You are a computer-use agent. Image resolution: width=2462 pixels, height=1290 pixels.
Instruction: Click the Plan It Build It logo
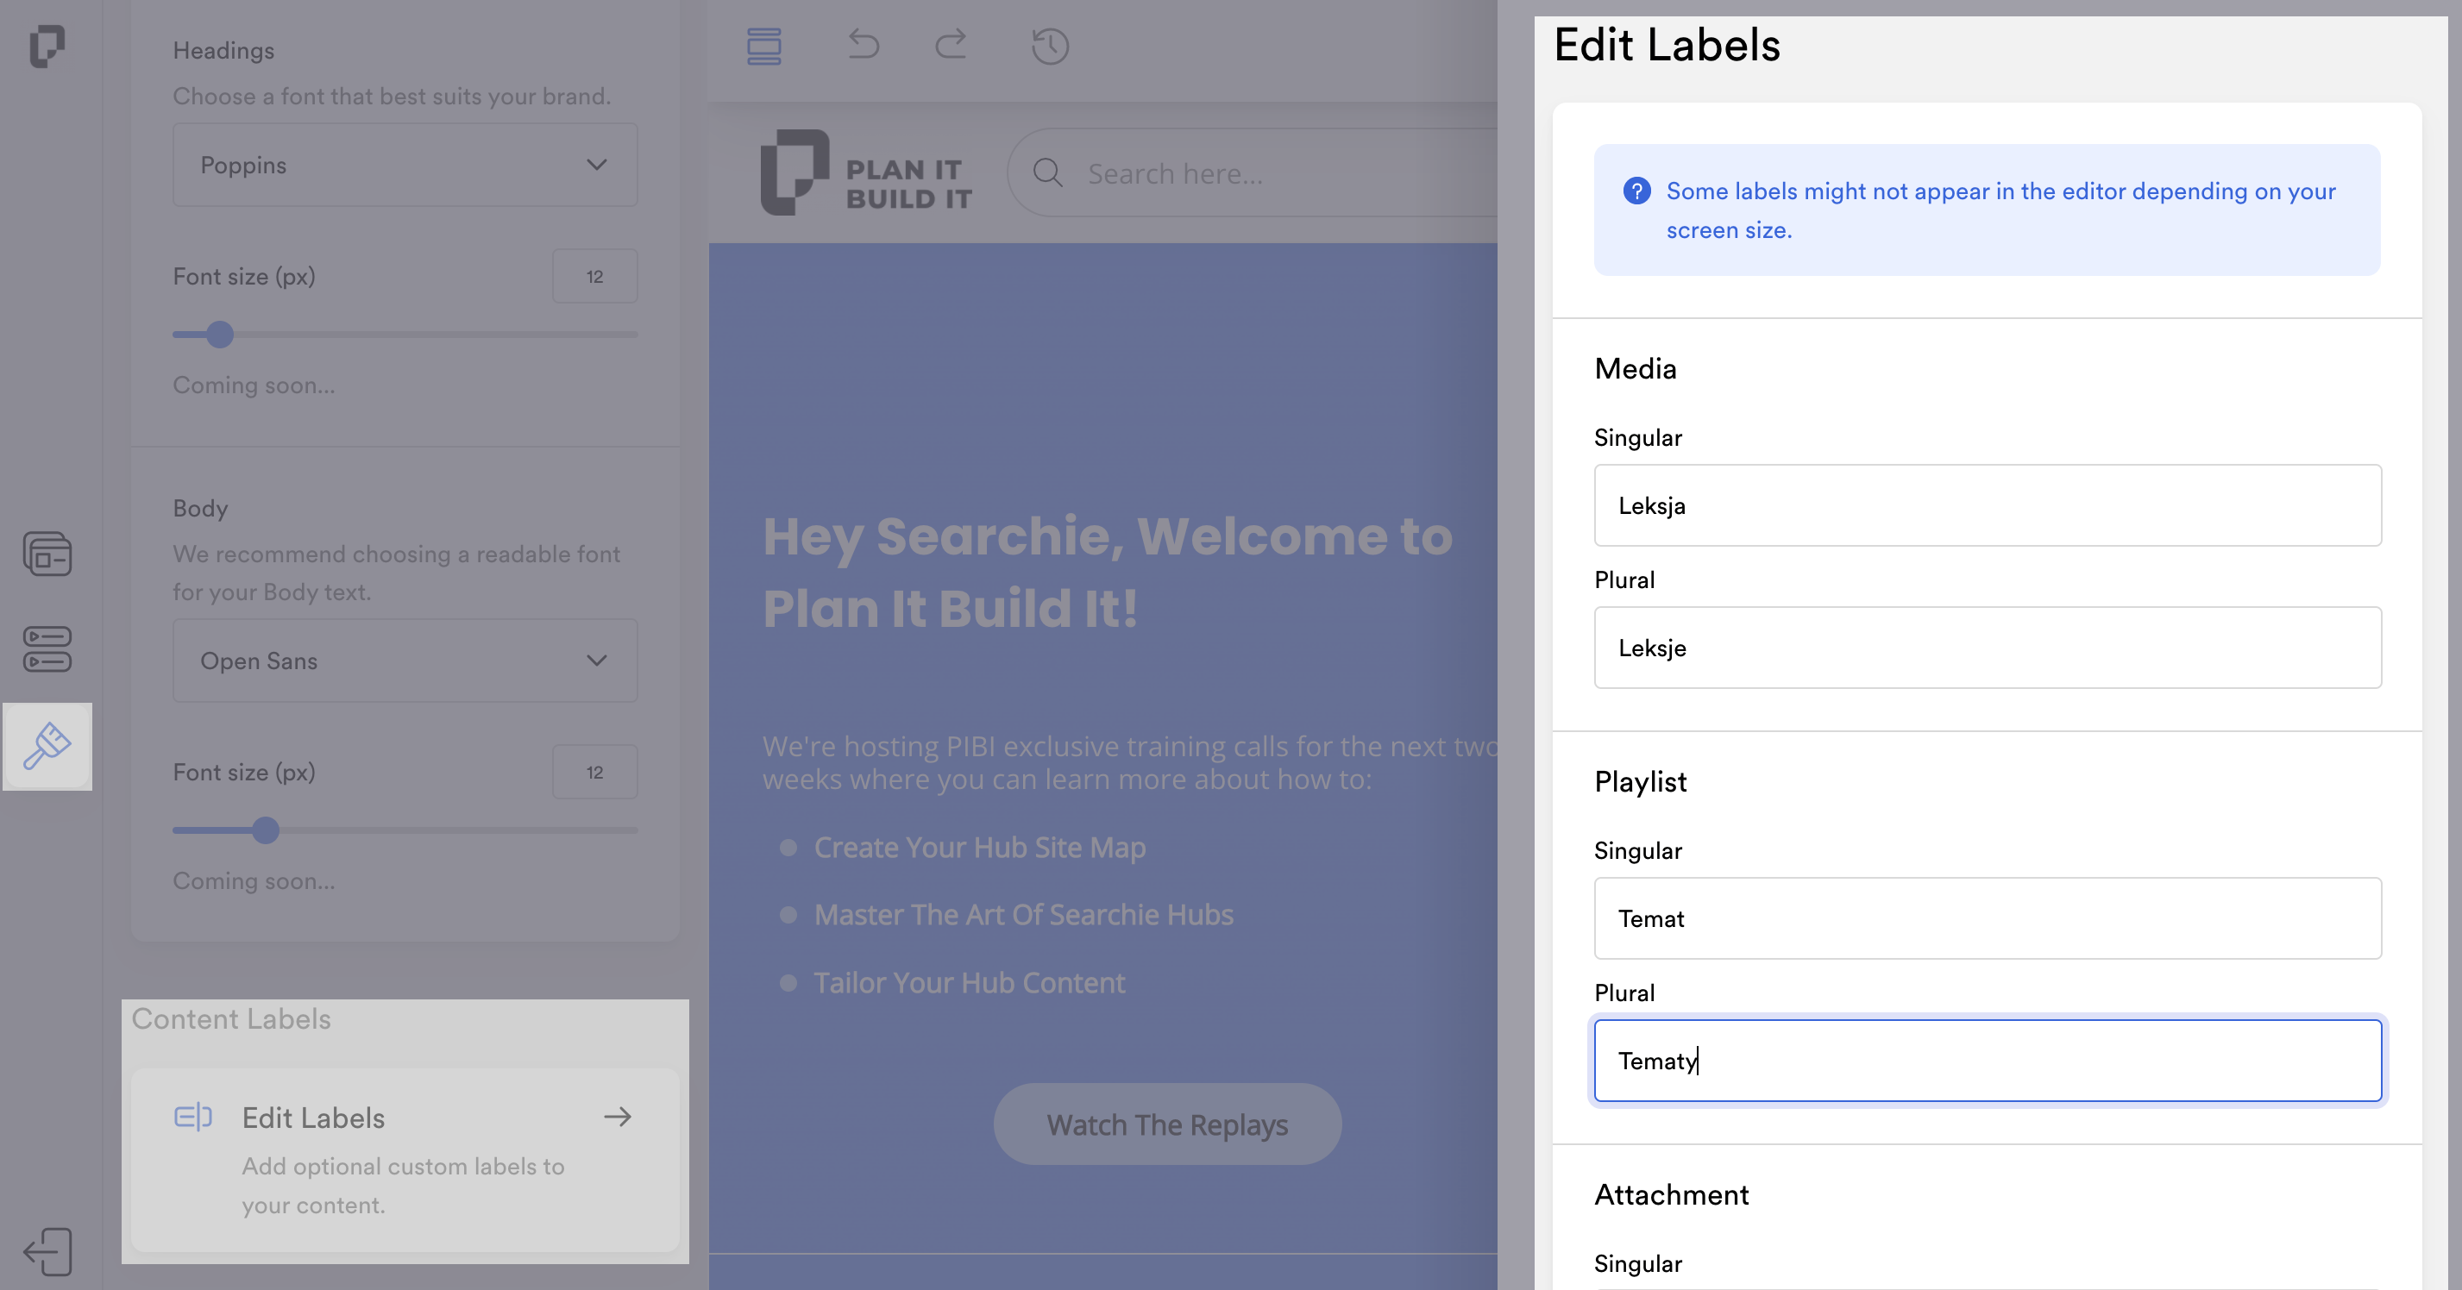point(866,173)
